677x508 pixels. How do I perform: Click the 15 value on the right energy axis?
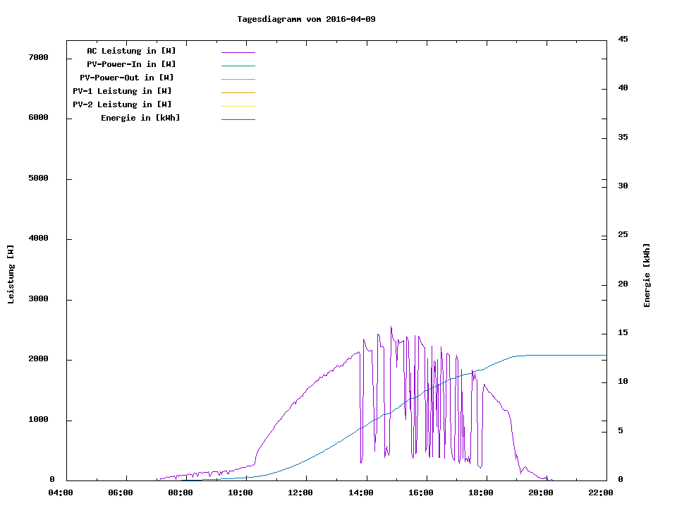(x=623, y=333)
